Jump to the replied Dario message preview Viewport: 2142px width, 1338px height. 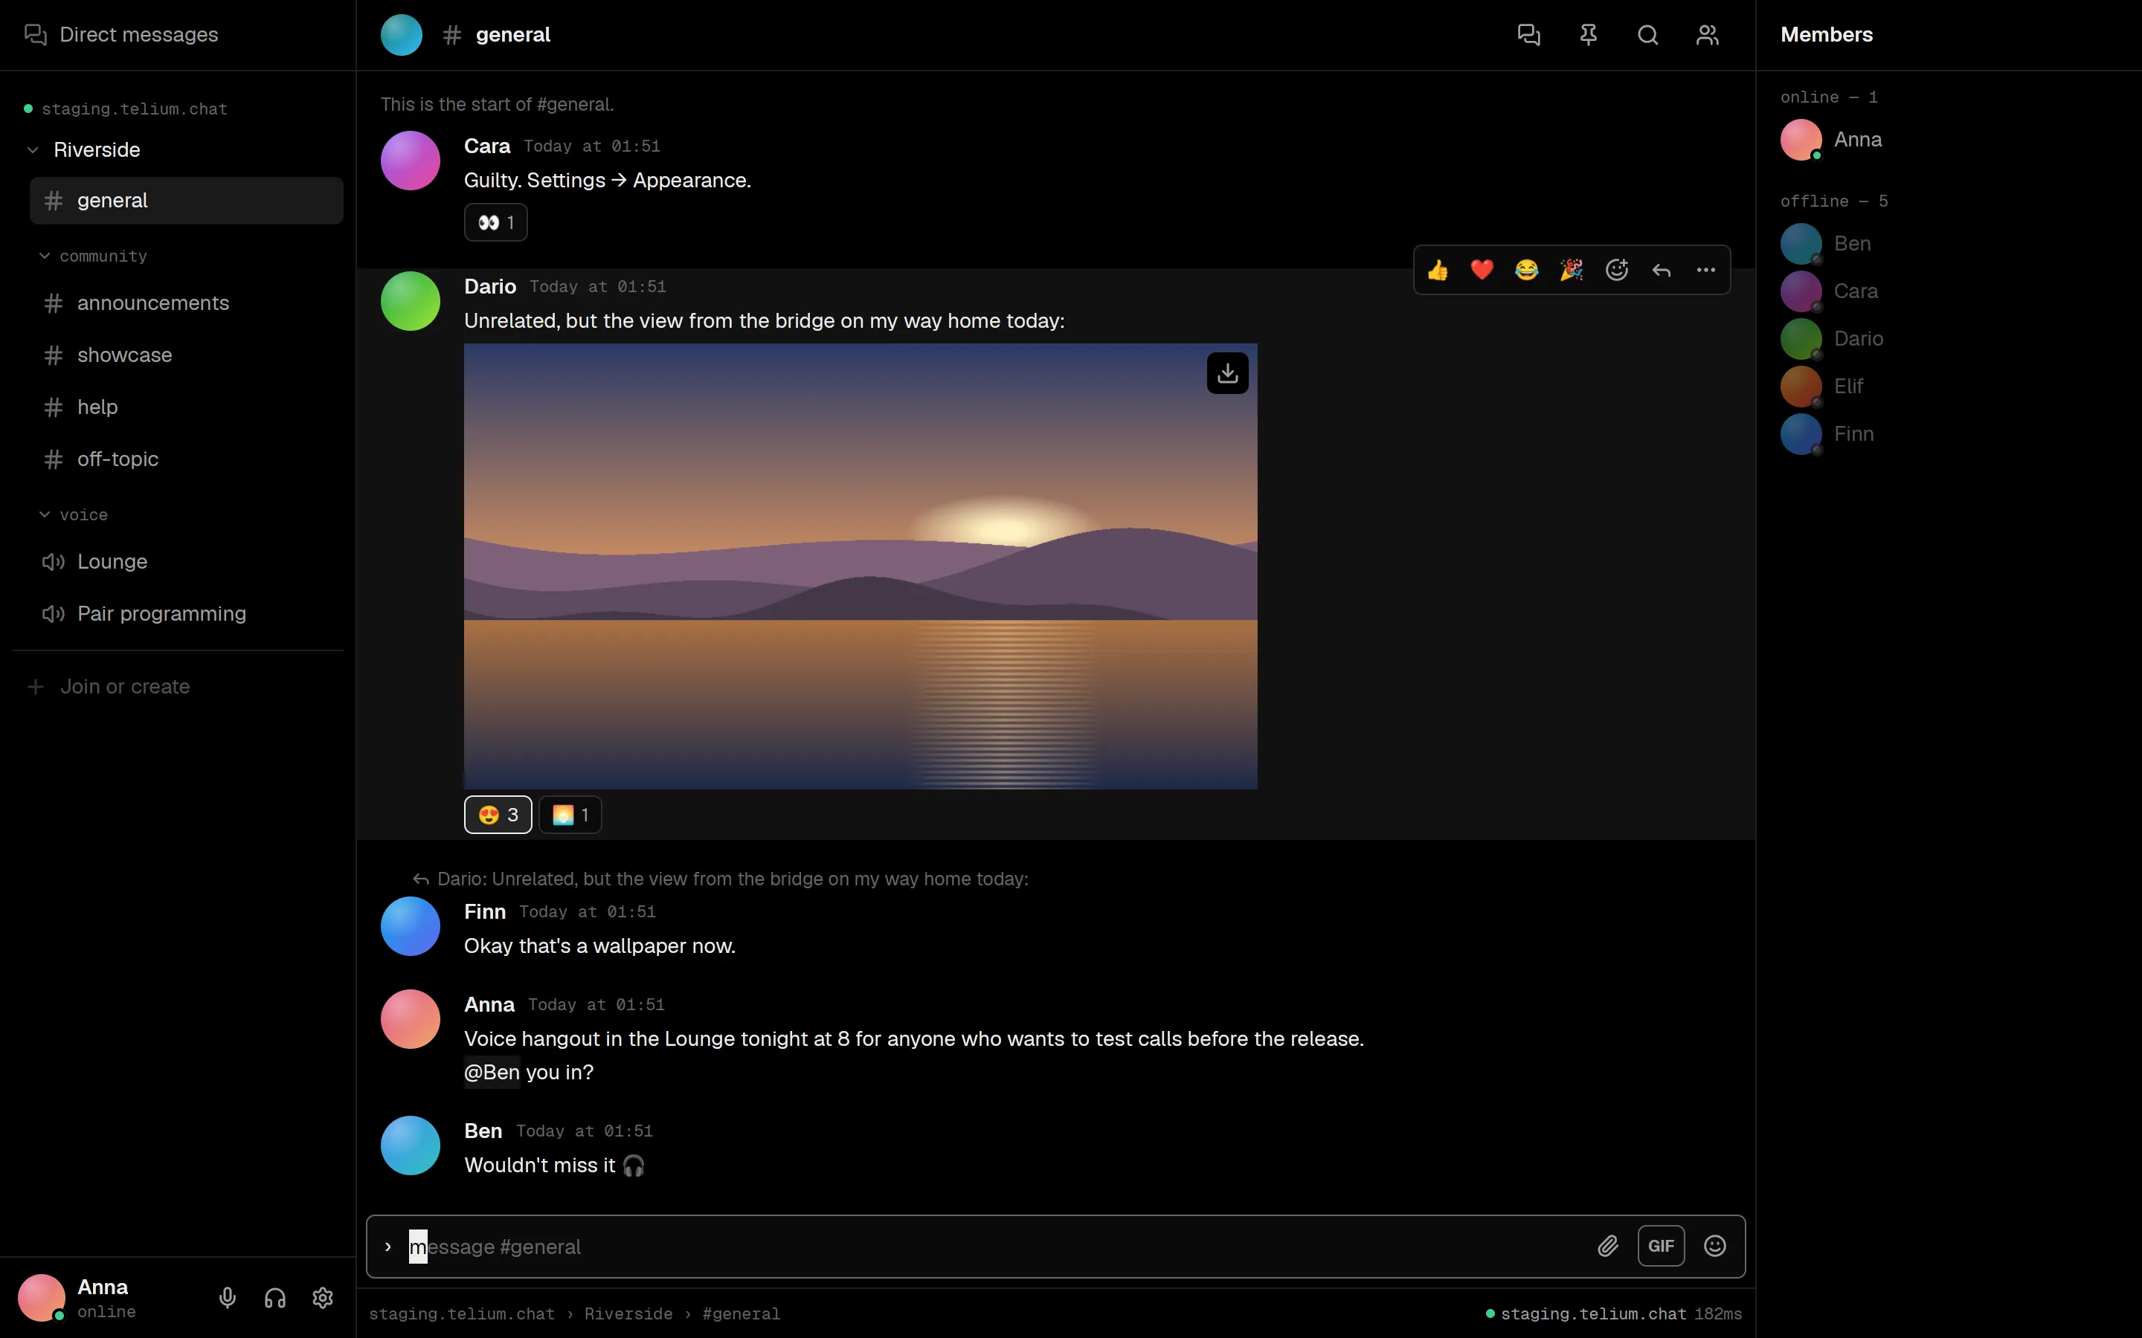tap(721, 879)
